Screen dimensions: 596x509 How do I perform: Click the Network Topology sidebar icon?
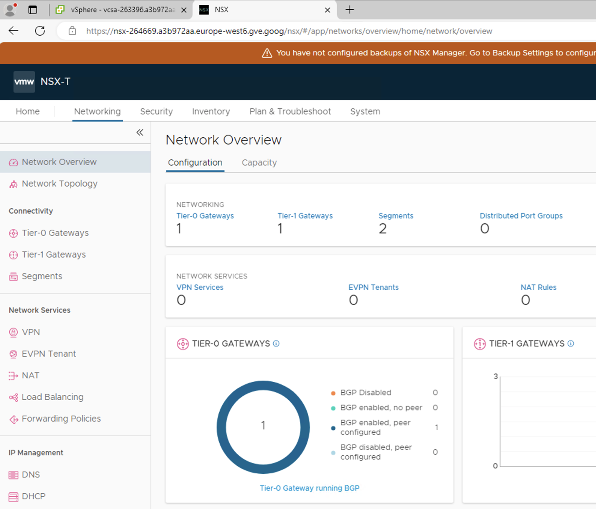pyautogui.click(x=14, y=184)
